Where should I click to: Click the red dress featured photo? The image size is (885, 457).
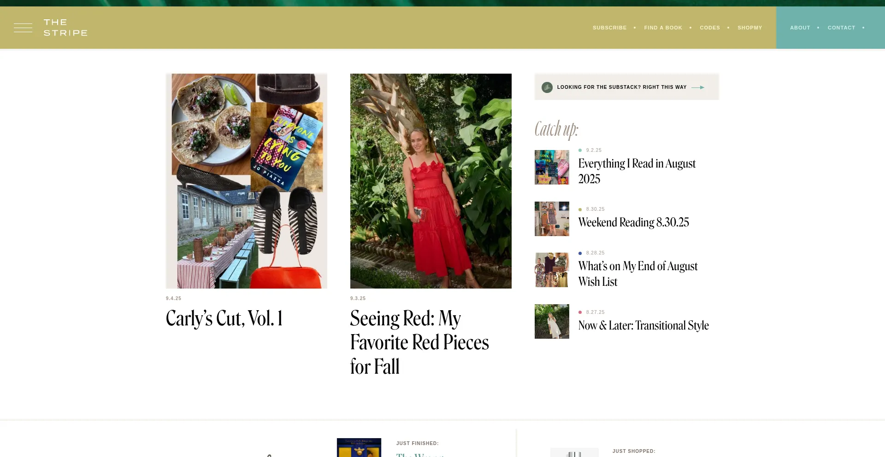[431, 181]
